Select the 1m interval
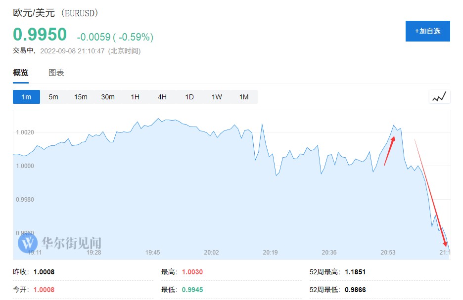This screenshot has height=300, width=463. point(26,97)
